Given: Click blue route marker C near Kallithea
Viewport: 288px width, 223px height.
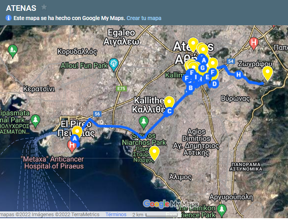Looking at the screenshot, I should coord(169,111).
